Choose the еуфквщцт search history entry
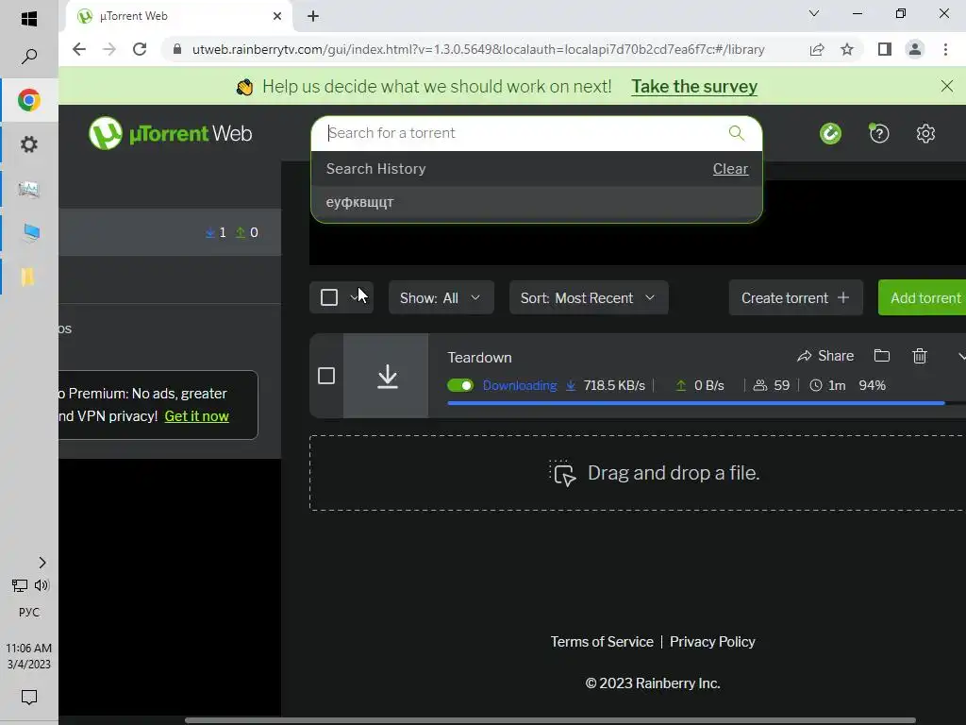Screen dimensions: 966x725 (536, 202)
